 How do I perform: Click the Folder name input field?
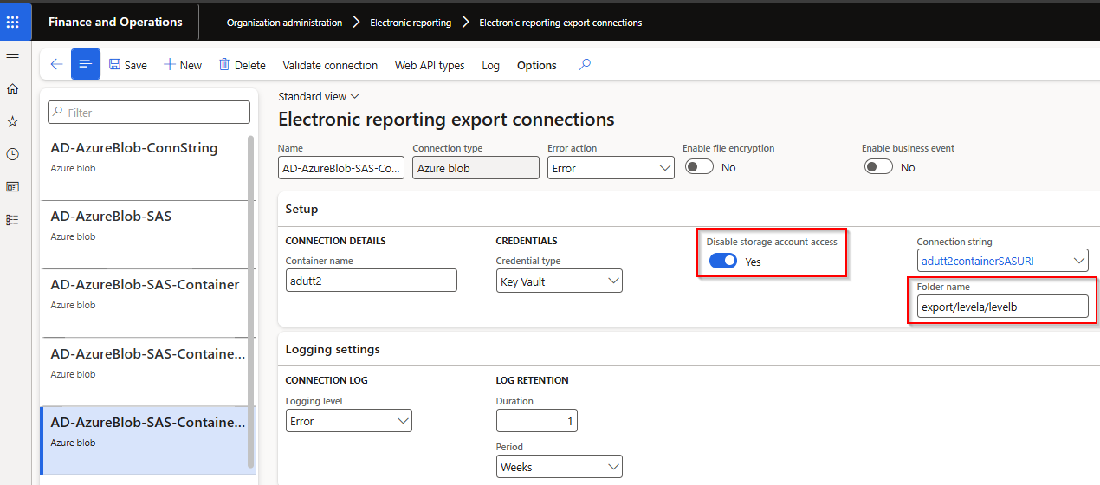pyautogui.click(x=1001, y=307)
